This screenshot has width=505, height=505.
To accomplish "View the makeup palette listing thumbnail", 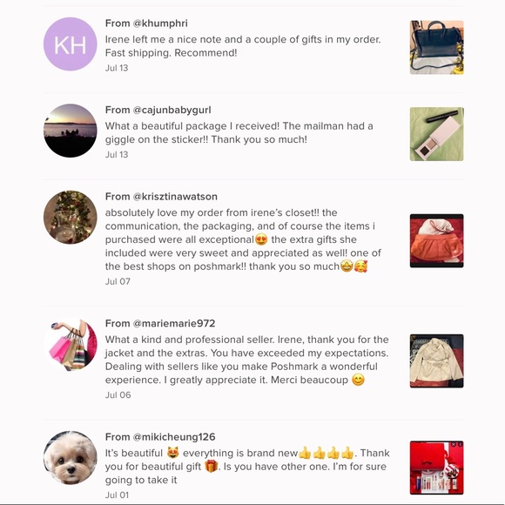I will click(x=437, y=134).
